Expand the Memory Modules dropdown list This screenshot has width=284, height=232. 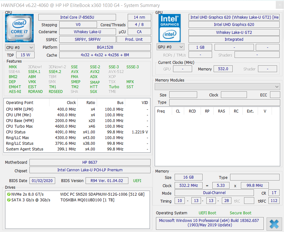pos(217,87)
